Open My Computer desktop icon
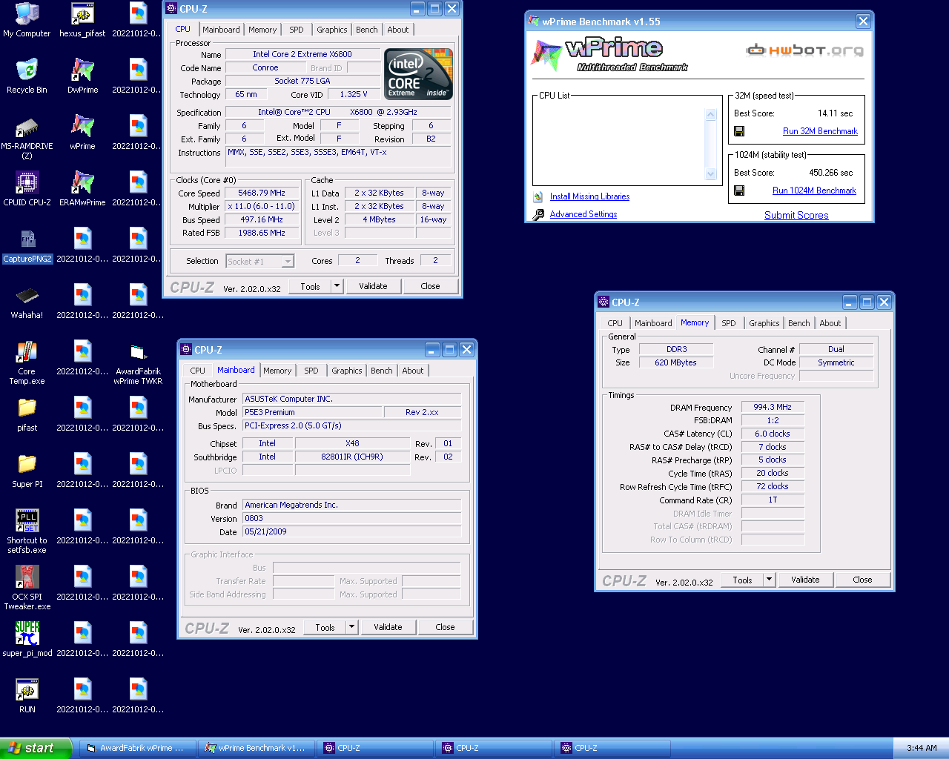 (x=27, y=20)
